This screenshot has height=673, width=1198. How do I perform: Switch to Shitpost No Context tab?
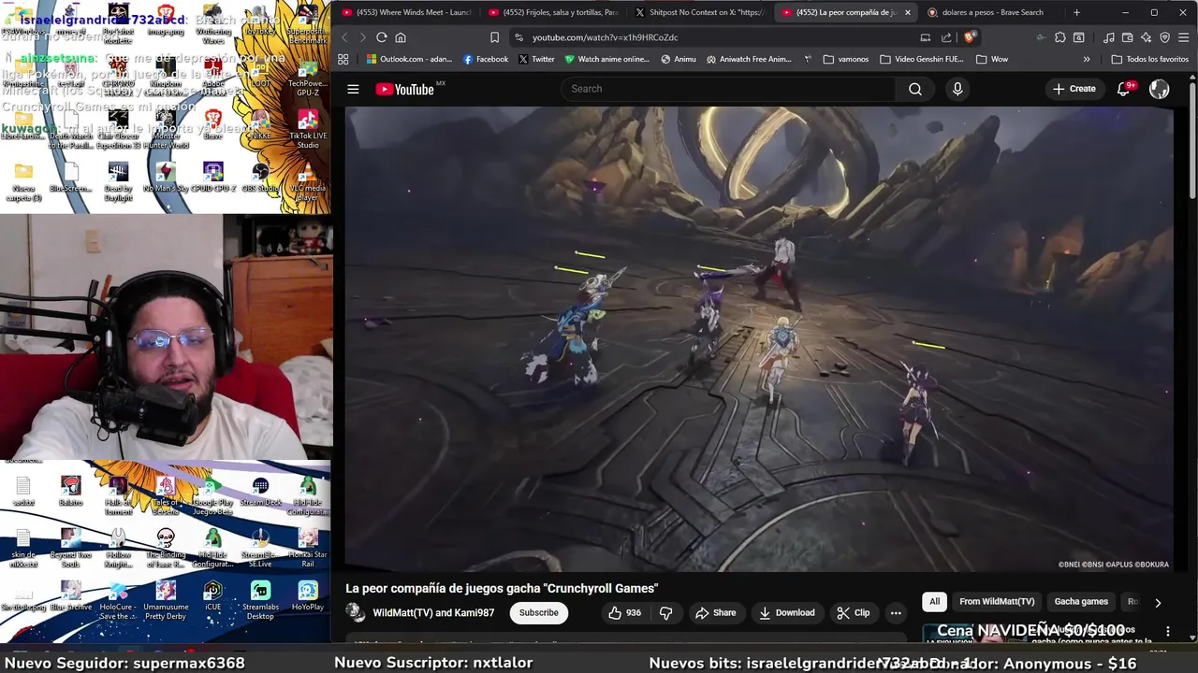click(x=699, y=12)
